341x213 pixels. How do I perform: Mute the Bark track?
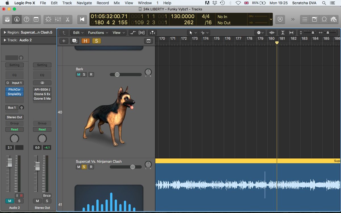pos(78,74)
